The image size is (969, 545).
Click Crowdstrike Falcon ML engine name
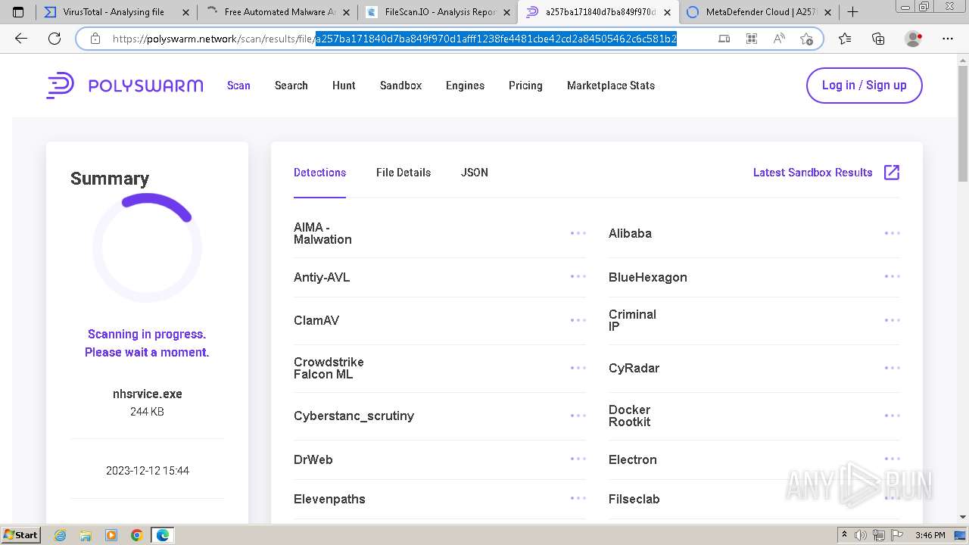329,368
